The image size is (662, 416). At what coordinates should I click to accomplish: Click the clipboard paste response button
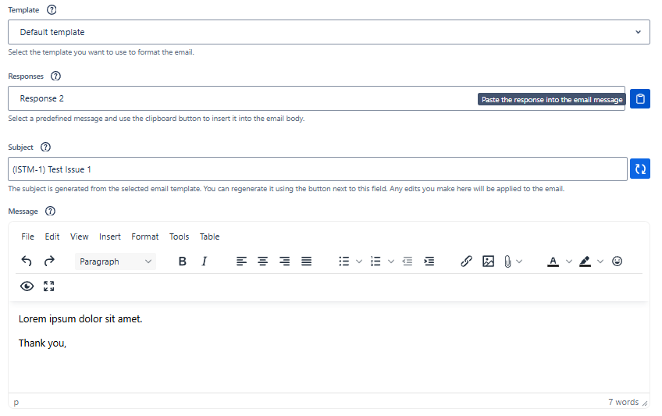click(x=640, y=99)
